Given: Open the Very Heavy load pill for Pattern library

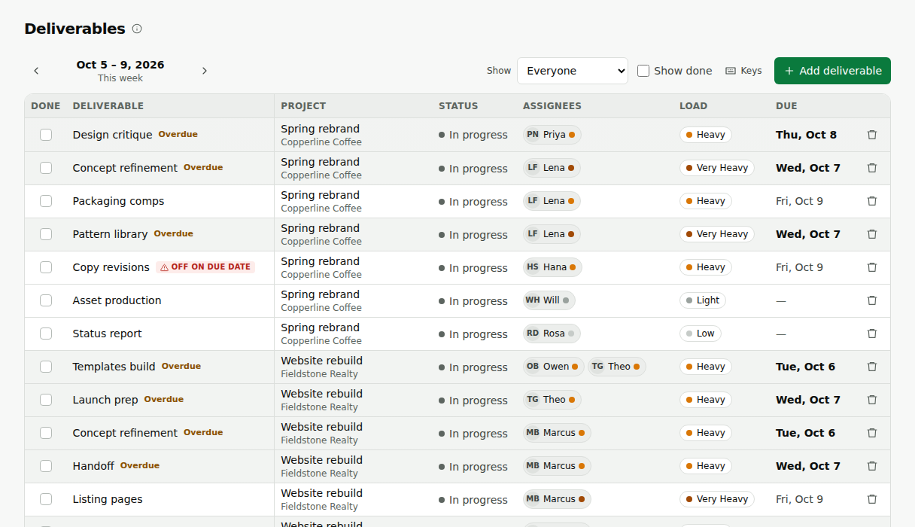Looking at the screenshot, I should coord(716,234).
